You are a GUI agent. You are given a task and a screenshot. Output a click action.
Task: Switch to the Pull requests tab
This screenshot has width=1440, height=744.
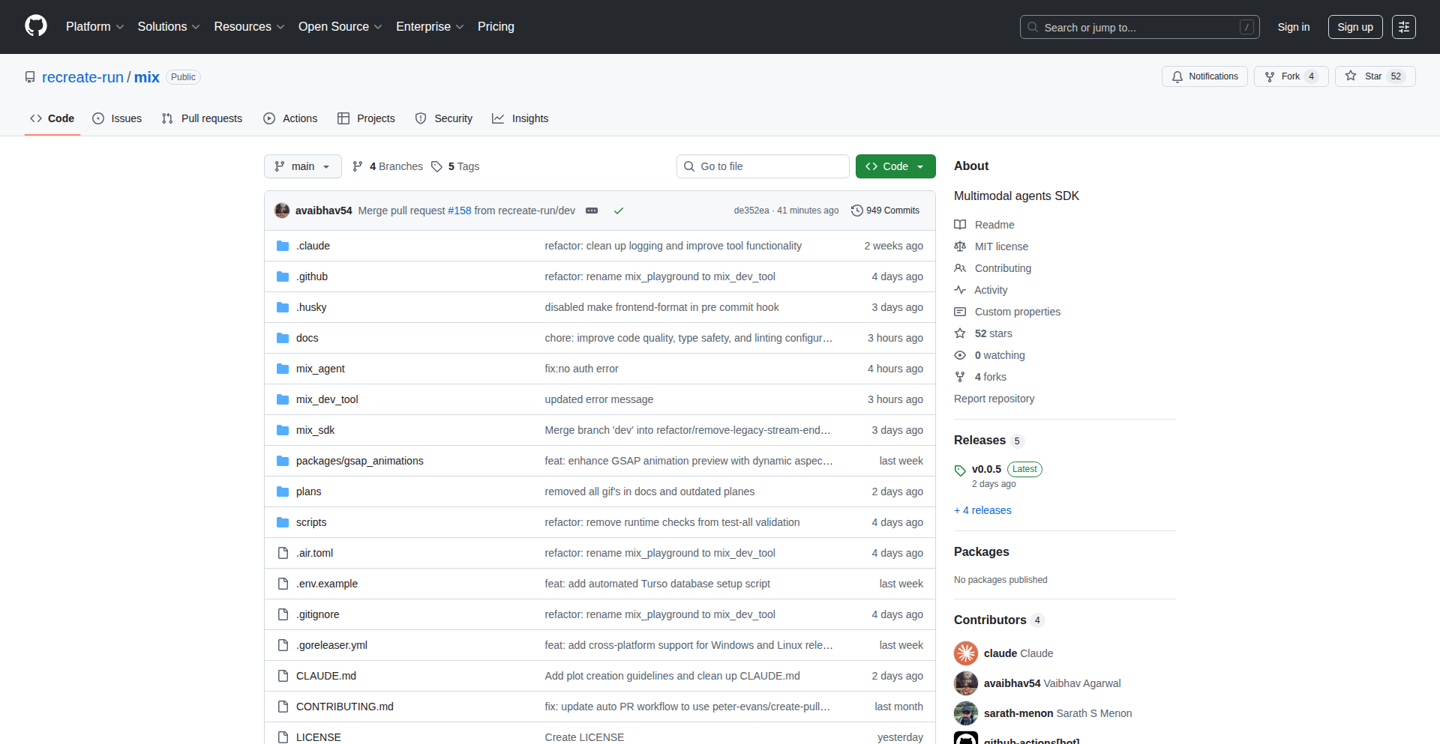pyautogui.click(x=202, y=118)
